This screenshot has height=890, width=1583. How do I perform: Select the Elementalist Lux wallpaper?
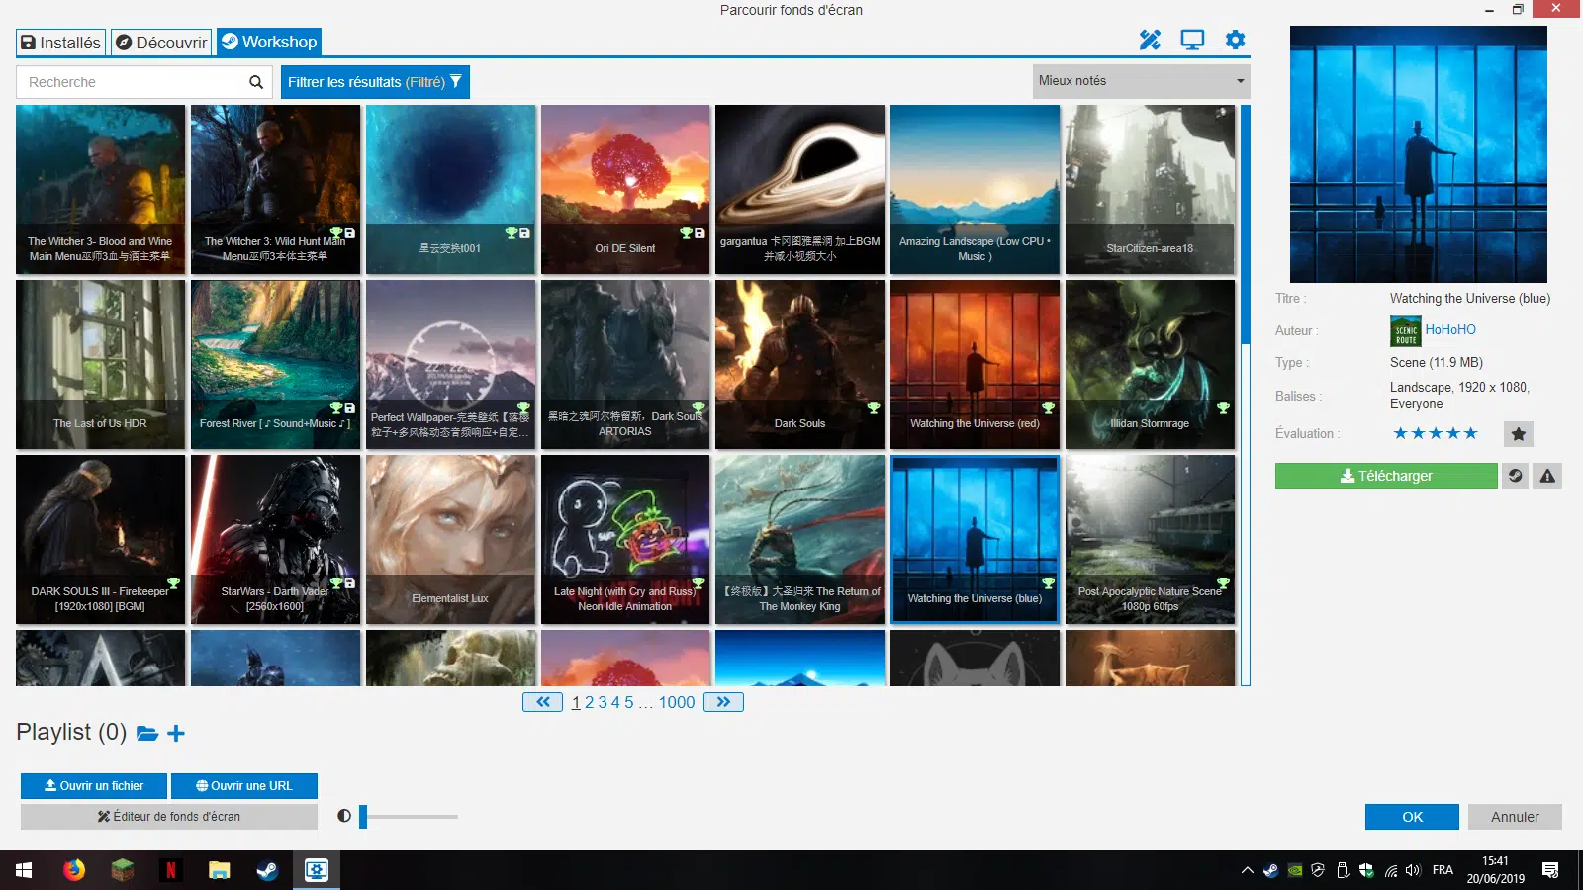click(450, 540)
